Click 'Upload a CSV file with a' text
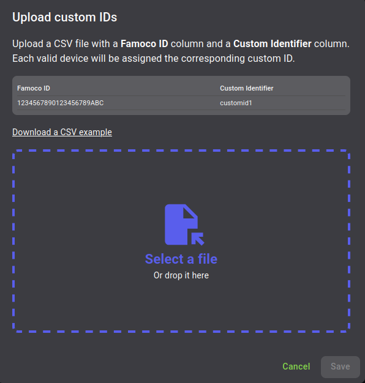365x383 pixels. coord(66,43)
